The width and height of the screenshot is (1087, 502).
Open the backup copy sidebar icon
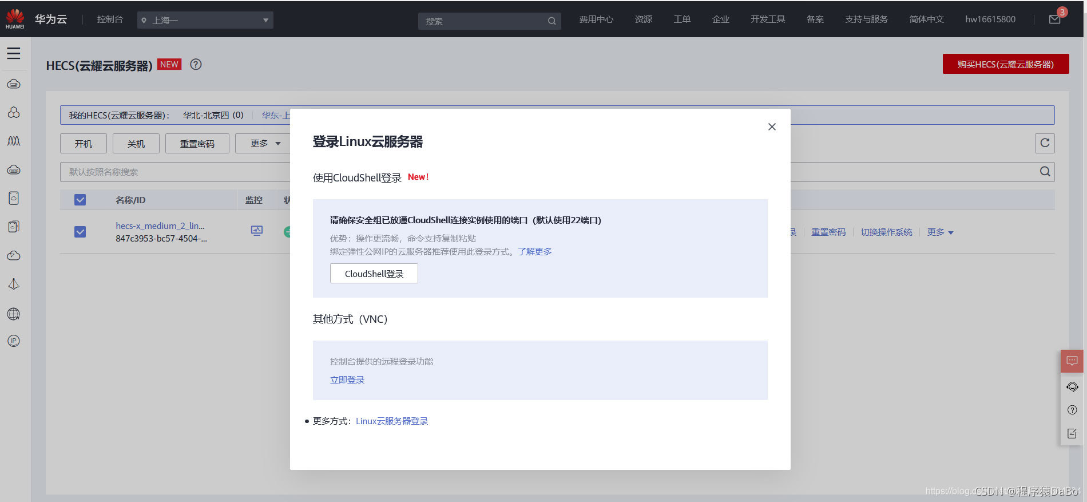[x=14, y=227]
